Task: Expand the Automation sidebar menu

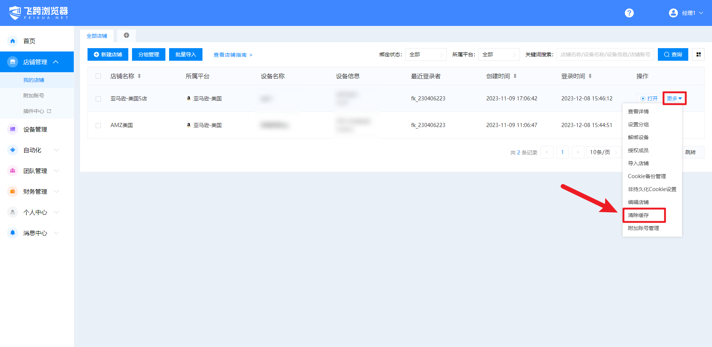Action: [33, 150]
